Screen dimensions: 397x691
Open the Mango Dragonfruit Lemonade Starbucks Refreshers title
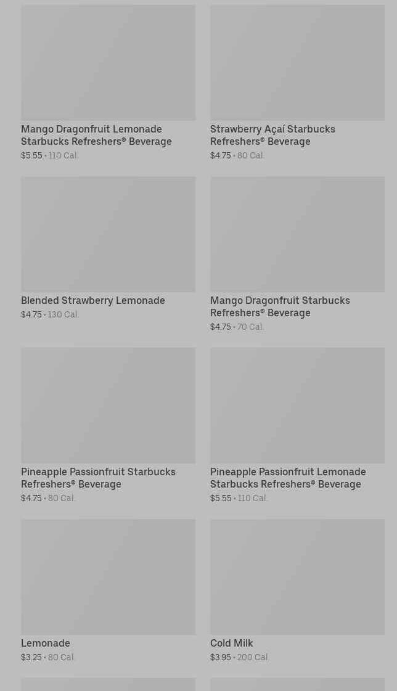(x=96, y=135)
